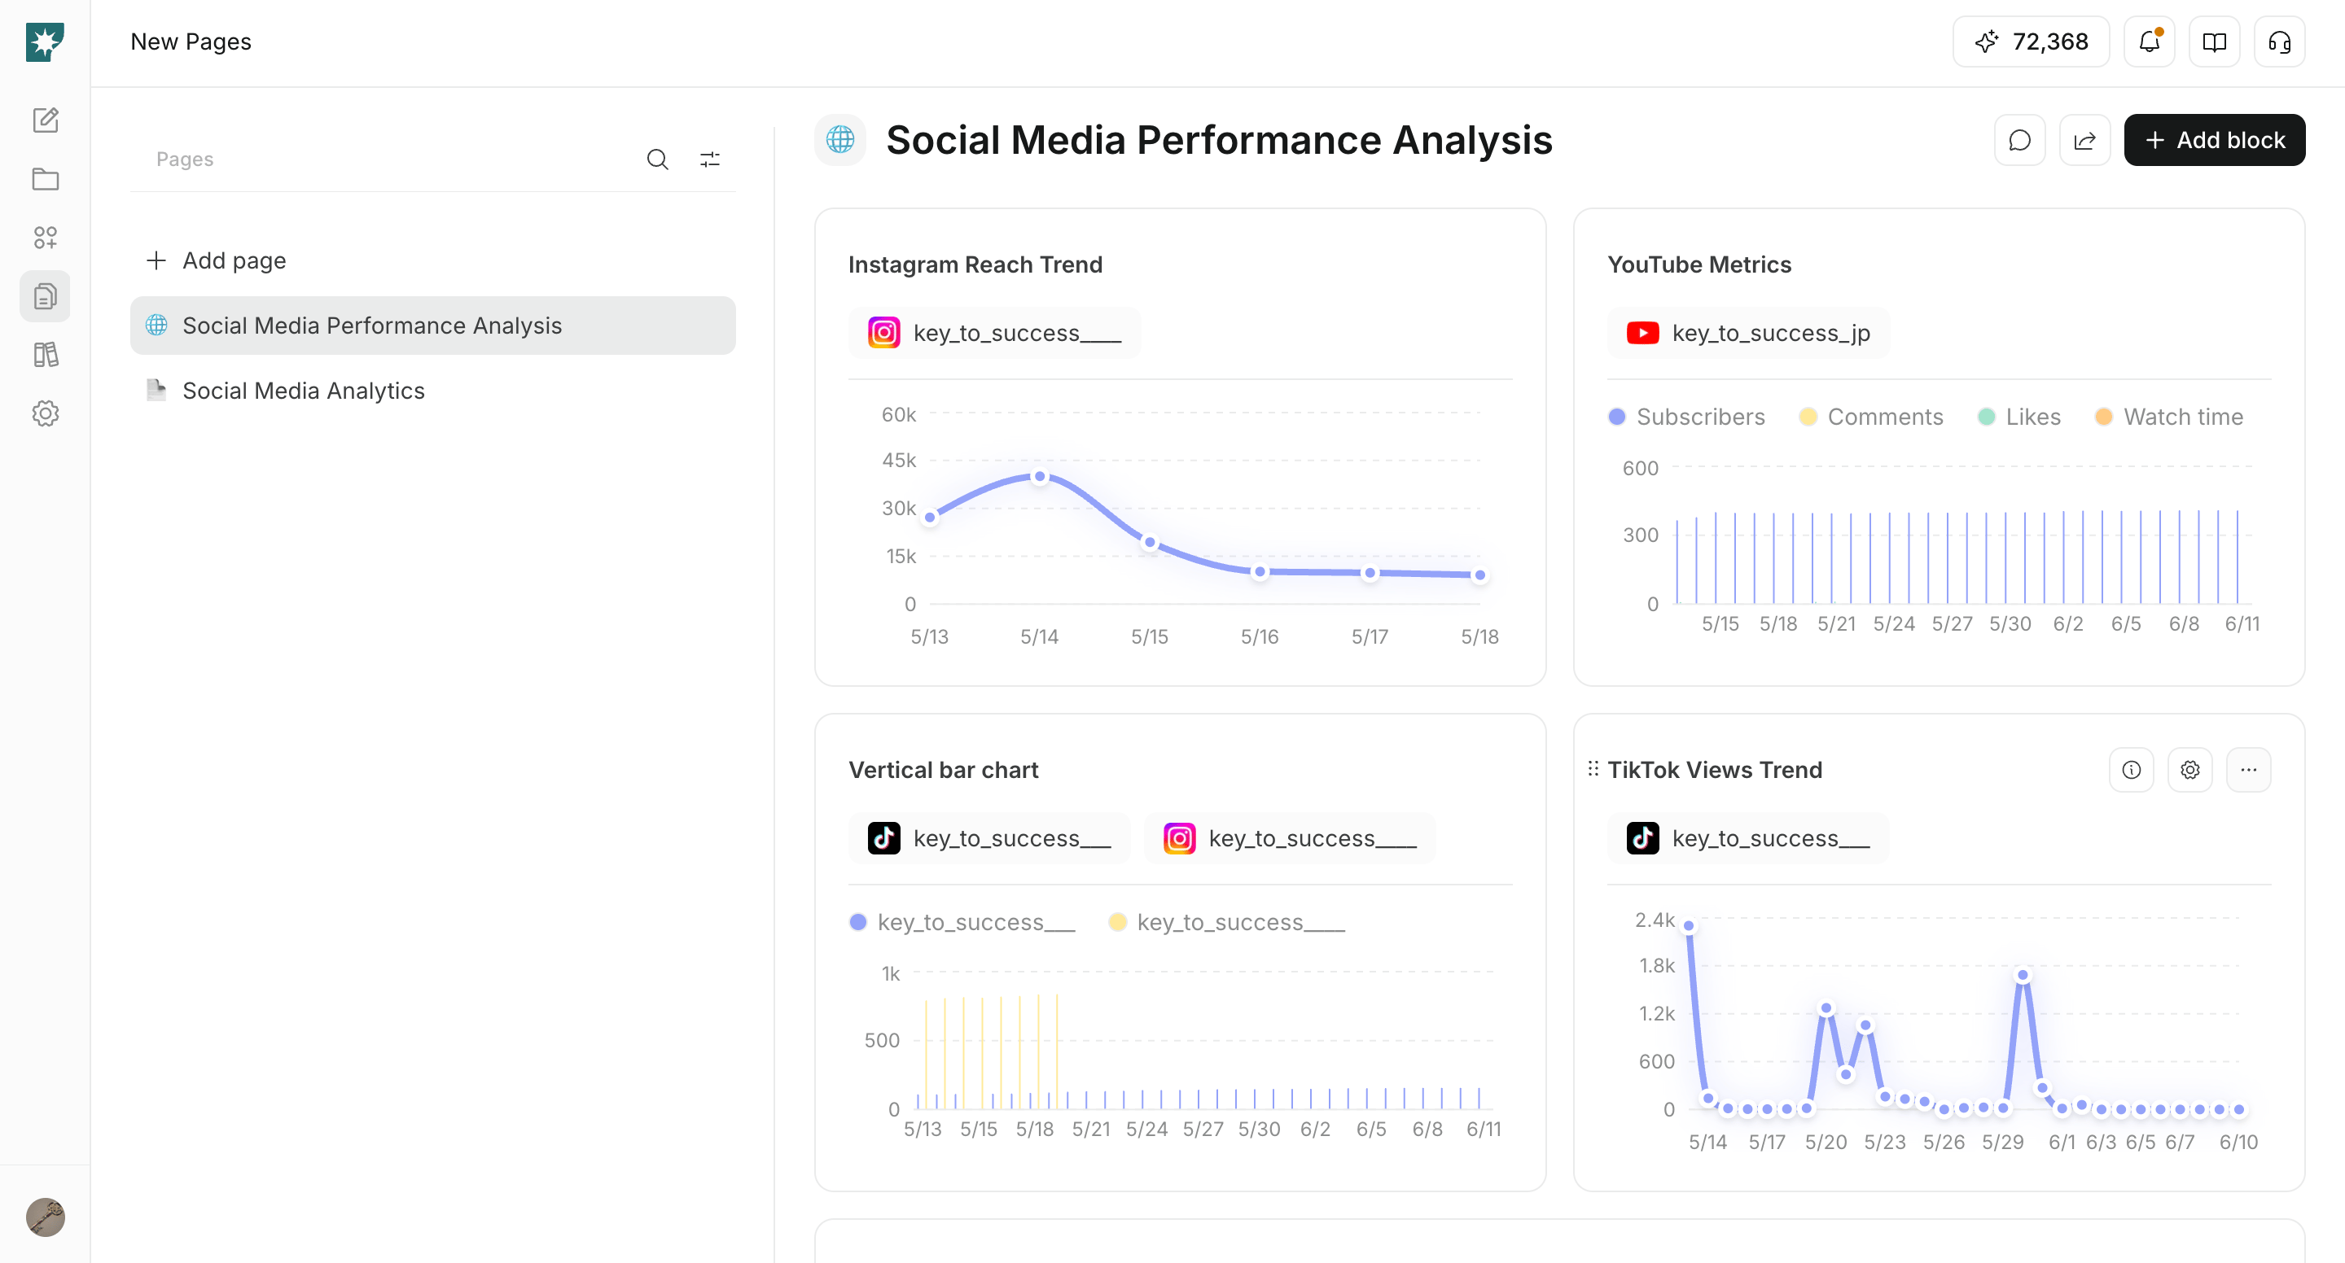Click Instagram account chip in Instagram Reach Trend
2345x1263 pixels.
click(x=994, y=333)
